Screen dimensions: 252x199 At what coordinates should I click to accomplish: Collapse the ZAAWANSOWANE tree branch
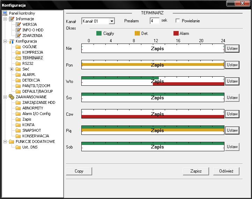coord(5,97)
